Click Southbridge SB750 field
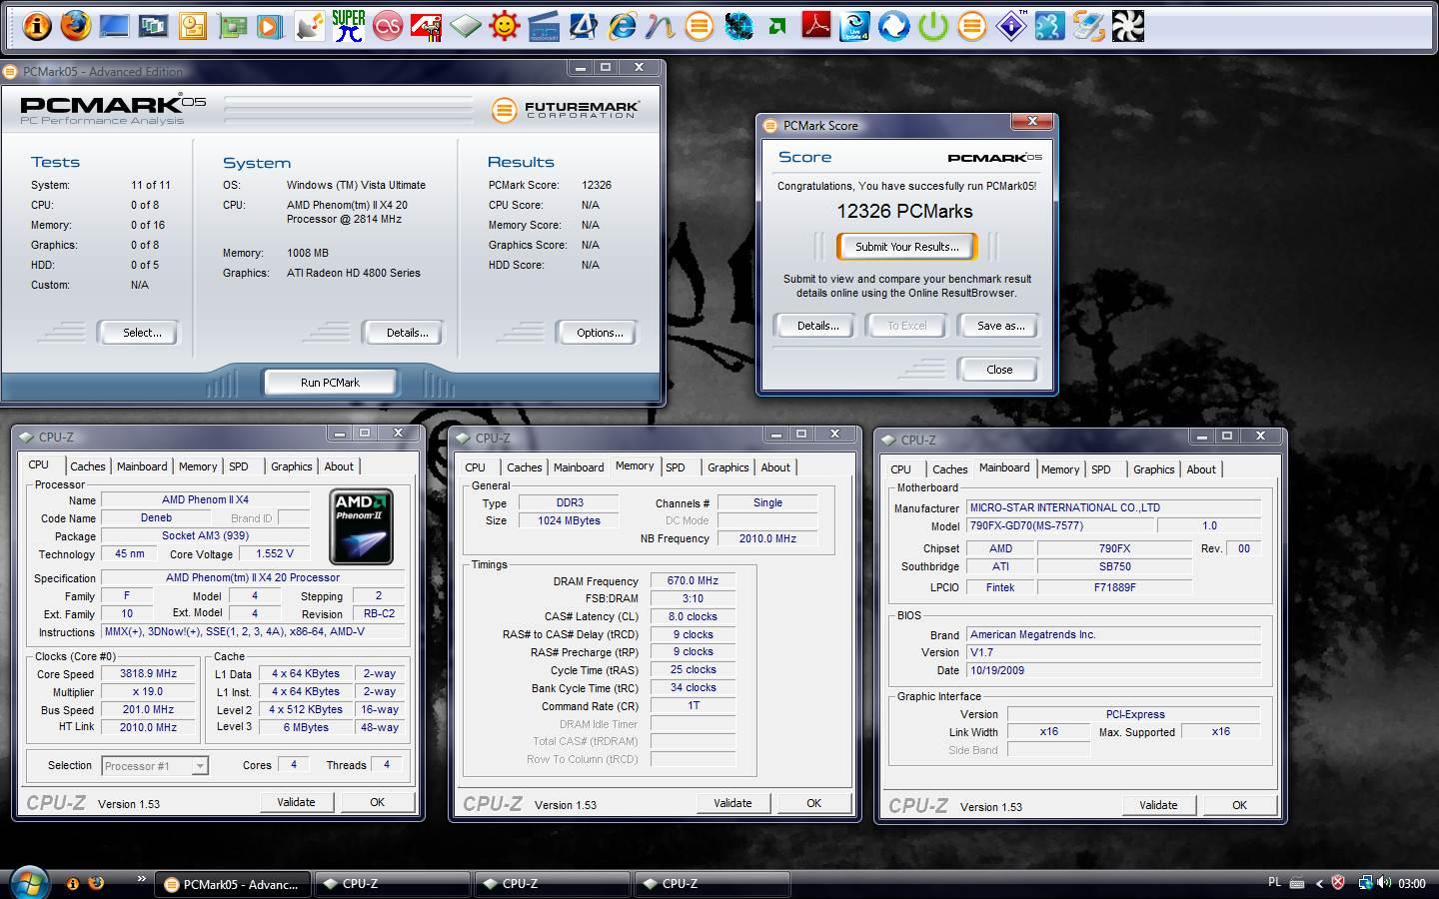Screen dimensions: 1439x899 (1114, 566)
